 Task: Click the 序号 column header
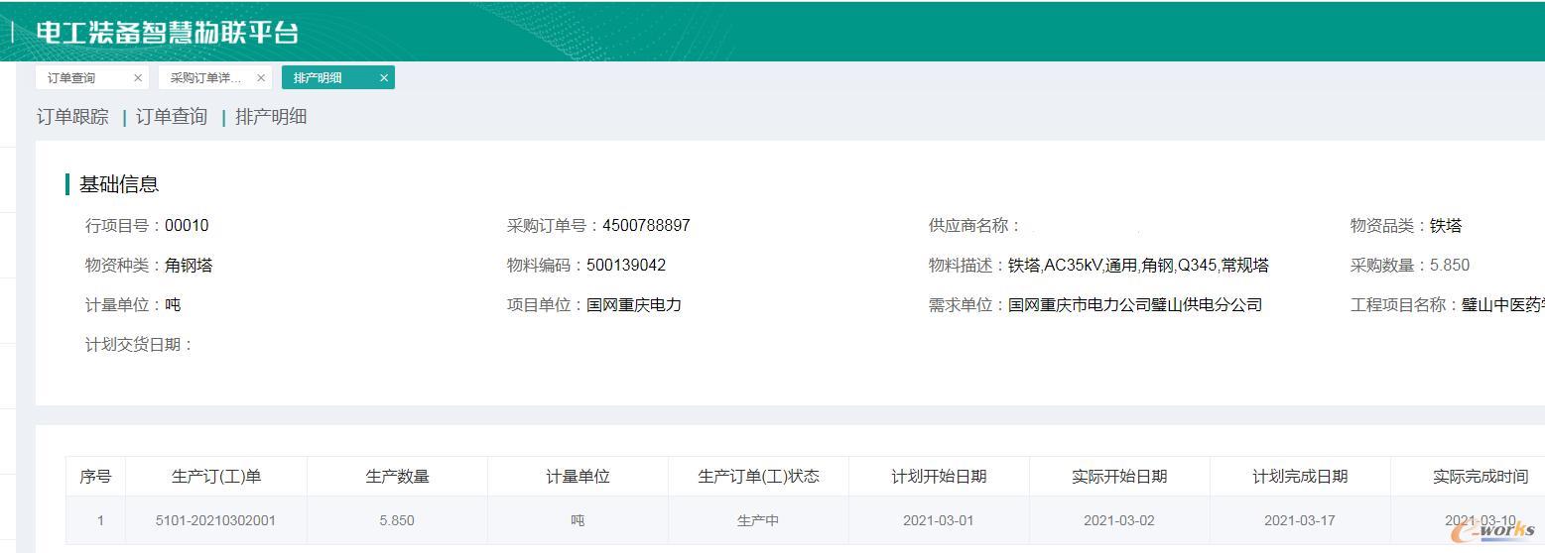click(x=95, y=477)
